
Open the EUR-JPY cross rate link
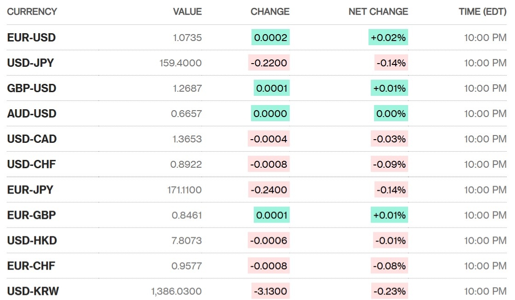[x=30, y=190]
